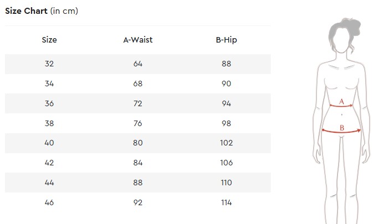This screenshot has height=224, width=392.
Task: Pick size 36 in the Size column
Action: click(49, 103)
